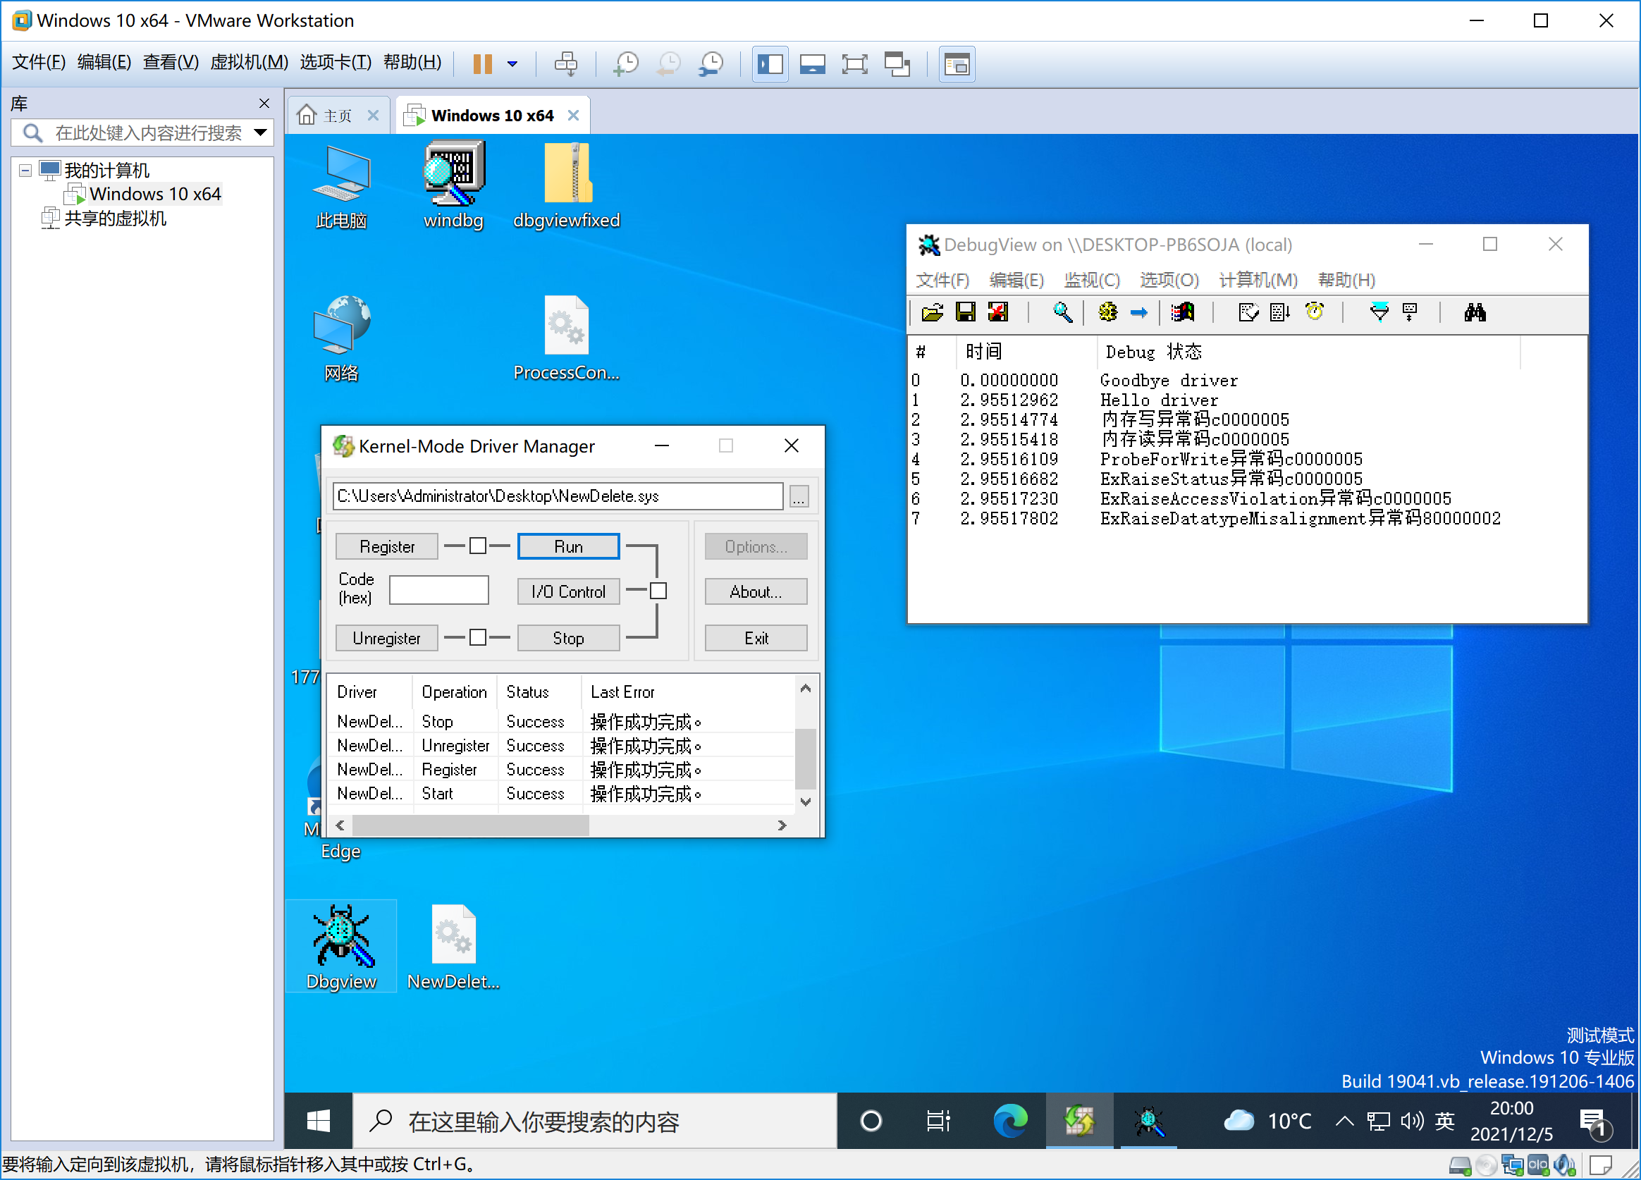Click the Run button in Driver Manager
The height and width of the screenshot is (1180, 1641).
pos(568,546)
